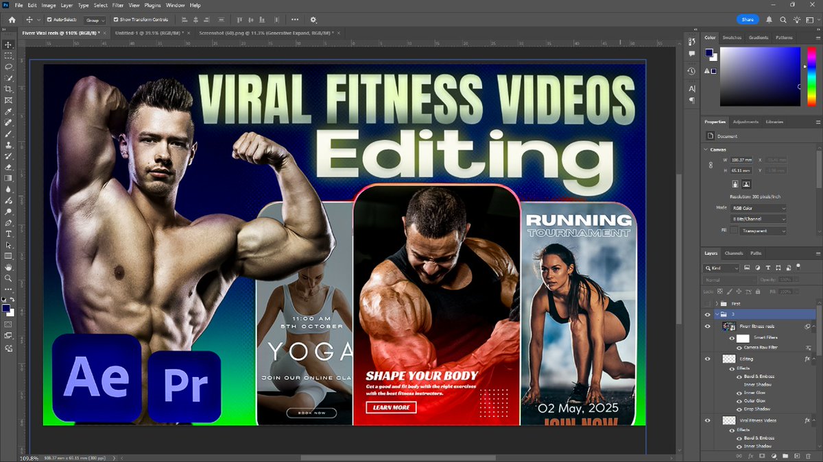Click the canvas Height input field
Screen dimensions: 823x462
741,170
